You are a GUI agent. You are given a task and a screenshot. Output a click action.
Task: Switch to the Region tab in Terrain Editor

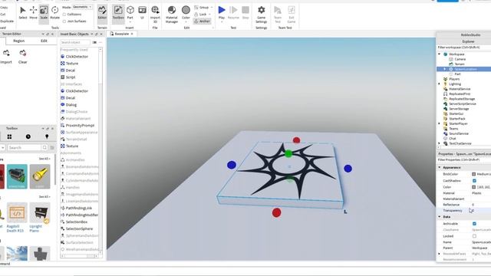pyautogui.click(x=18, y=41)
